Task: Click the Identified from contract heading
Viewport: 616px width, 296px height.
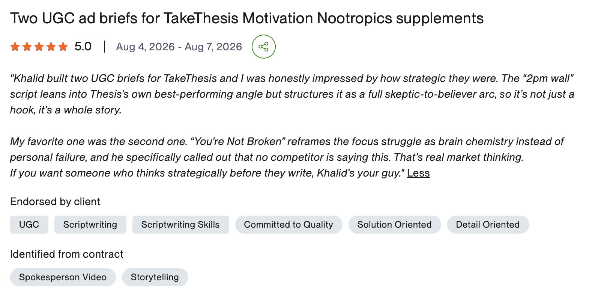Action: [x=67, y=254]
